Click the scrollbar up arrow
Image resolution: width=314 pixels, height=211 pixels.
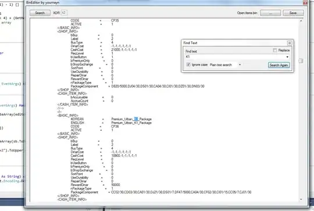(301, 21)
